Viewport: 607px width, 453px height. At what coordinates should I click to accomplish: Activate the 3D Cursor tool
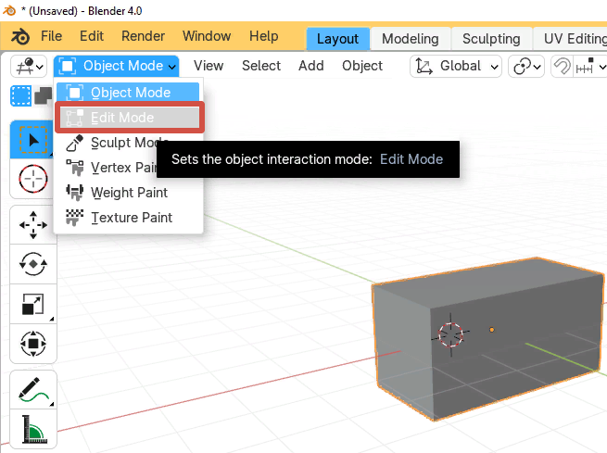(32, 179)
